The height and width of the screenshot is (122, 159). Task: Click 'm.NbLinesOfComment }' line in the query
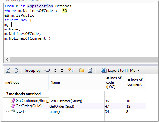click(27, 38)
